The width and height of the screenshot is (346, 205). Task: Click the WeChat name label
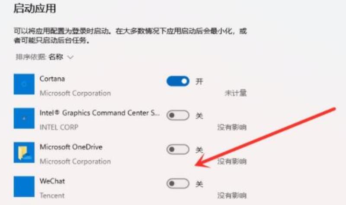pos(52,181)
